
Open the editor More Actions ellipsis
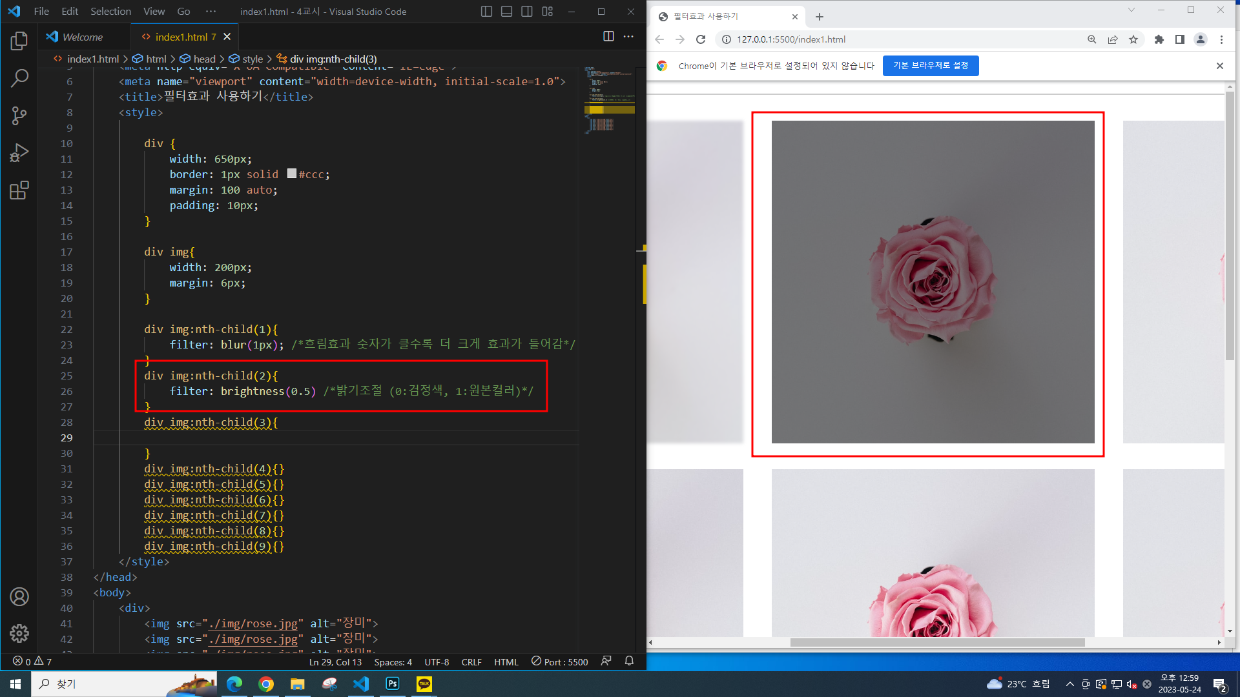pos(628,36)
